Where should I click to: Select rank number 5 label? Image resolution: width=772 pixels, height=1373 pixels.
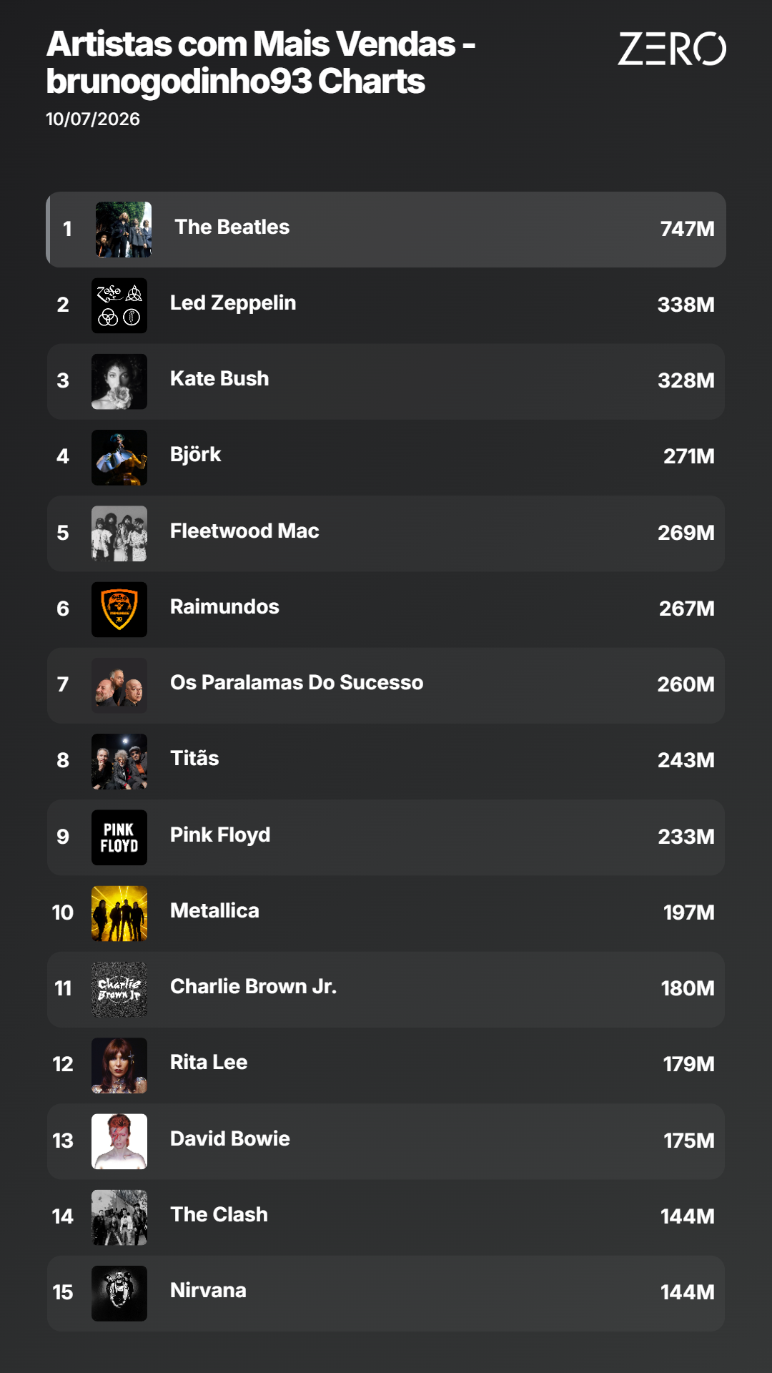63,533
